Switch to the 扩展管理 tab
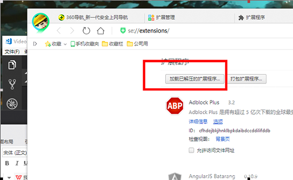 pyautogui.click(x=162, y=18)
